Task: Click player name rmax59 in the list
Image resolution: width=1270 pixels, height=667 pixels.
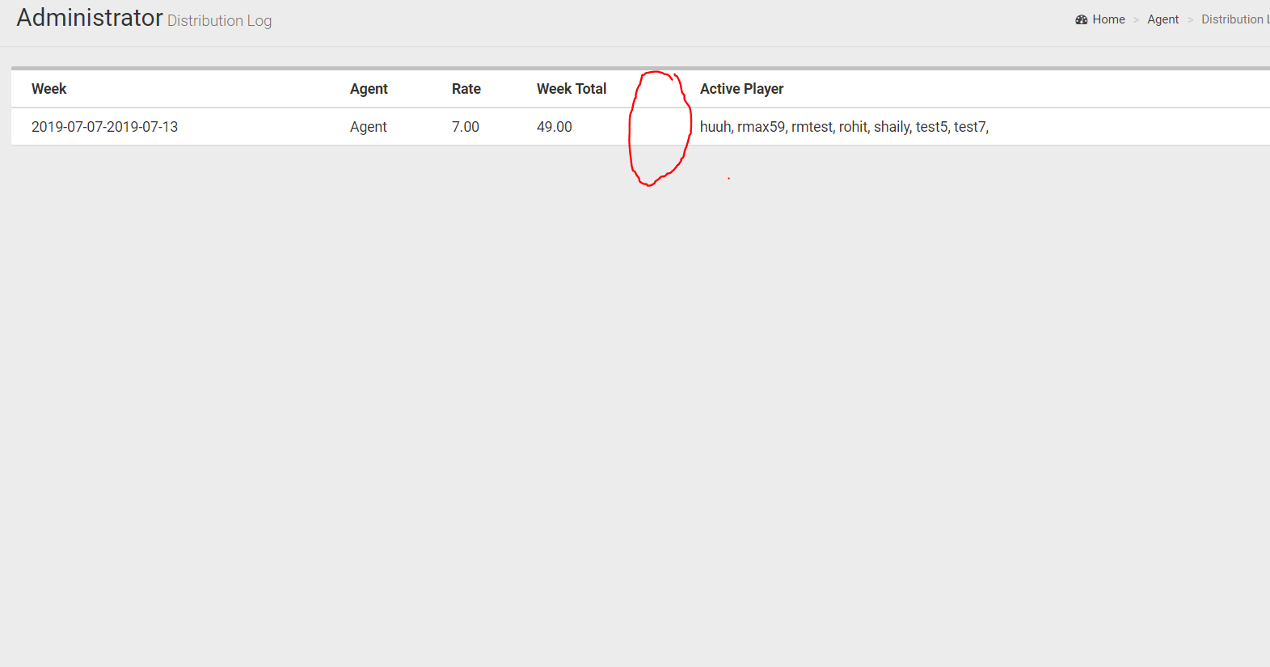Action: pyautogui.click(x=760, y=127)
